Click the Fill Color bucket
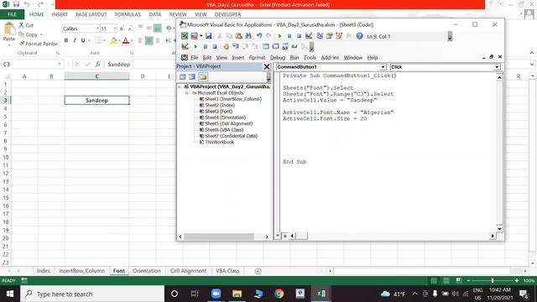 (x=113, y=40)
